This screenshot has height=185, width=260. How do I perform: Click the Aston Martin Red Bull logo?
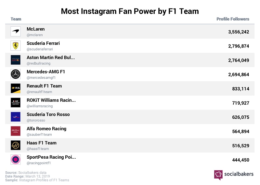coord(16,60)
